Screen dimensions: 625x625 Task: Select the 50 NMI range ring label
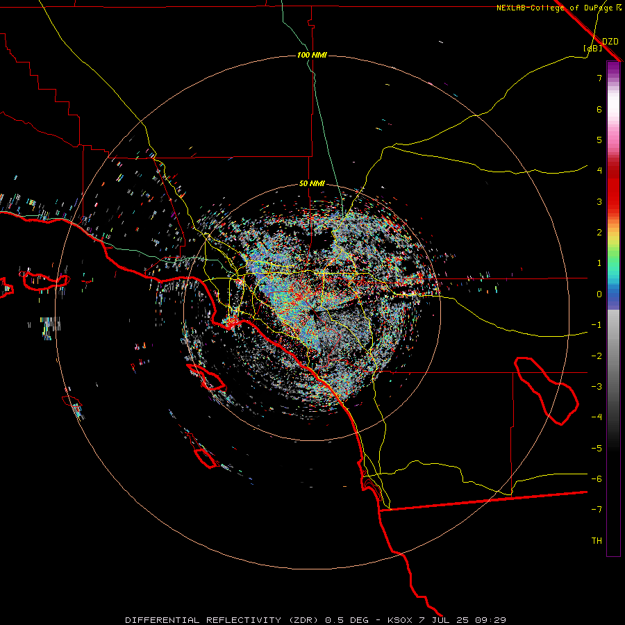[312, 183]
